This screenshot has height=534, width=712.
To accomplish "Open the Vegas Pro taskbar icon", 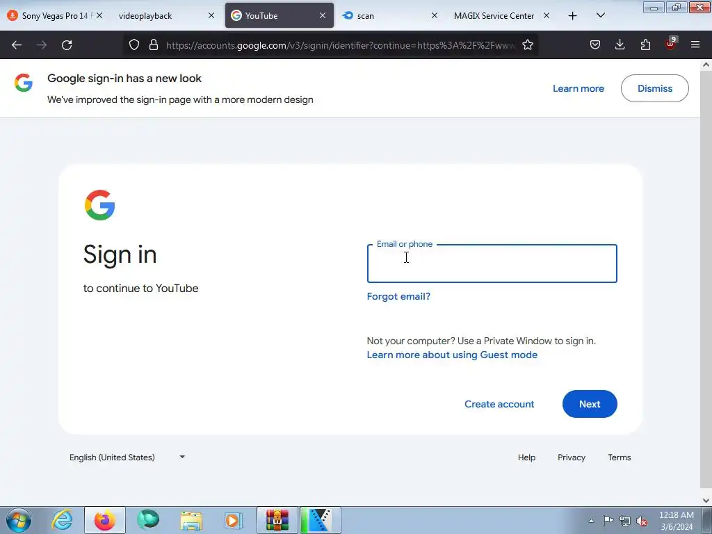I will 320,520.
